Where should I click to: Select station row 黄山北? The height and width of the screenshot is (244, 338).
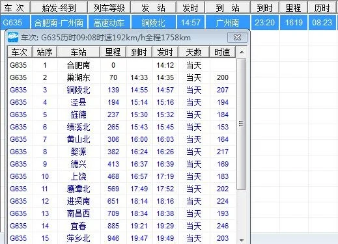[x=122, y=139]
